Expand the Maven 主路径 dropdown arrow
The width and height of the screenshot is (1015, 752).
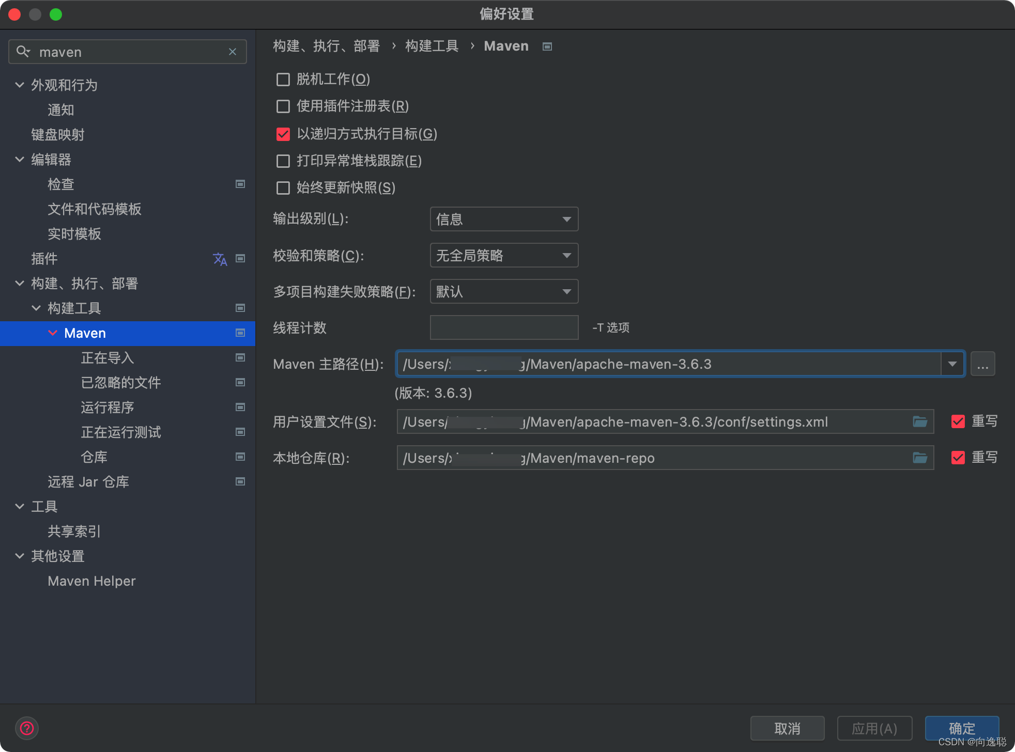pos(952,364)
